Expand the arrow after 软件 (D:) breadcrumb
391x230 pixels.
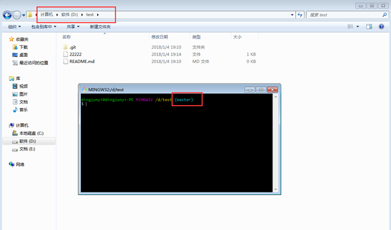82,14
